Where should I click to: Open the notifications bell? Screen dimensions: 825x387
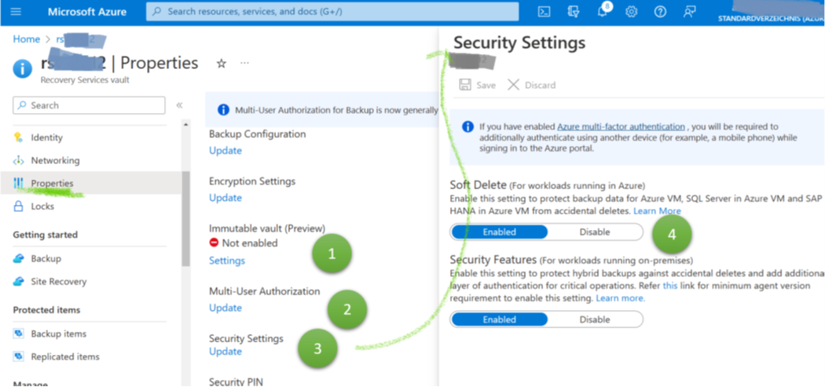[603, 12]
